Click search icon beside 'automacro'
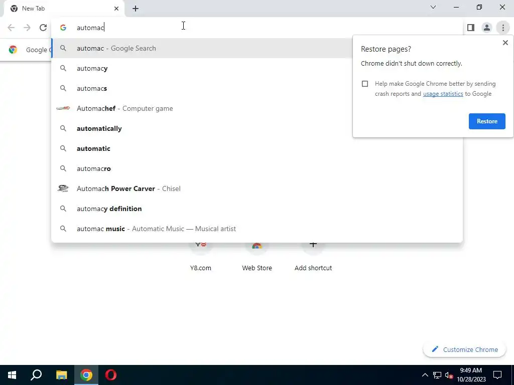Viewport: 514px width, 385px height. point(63,168)
